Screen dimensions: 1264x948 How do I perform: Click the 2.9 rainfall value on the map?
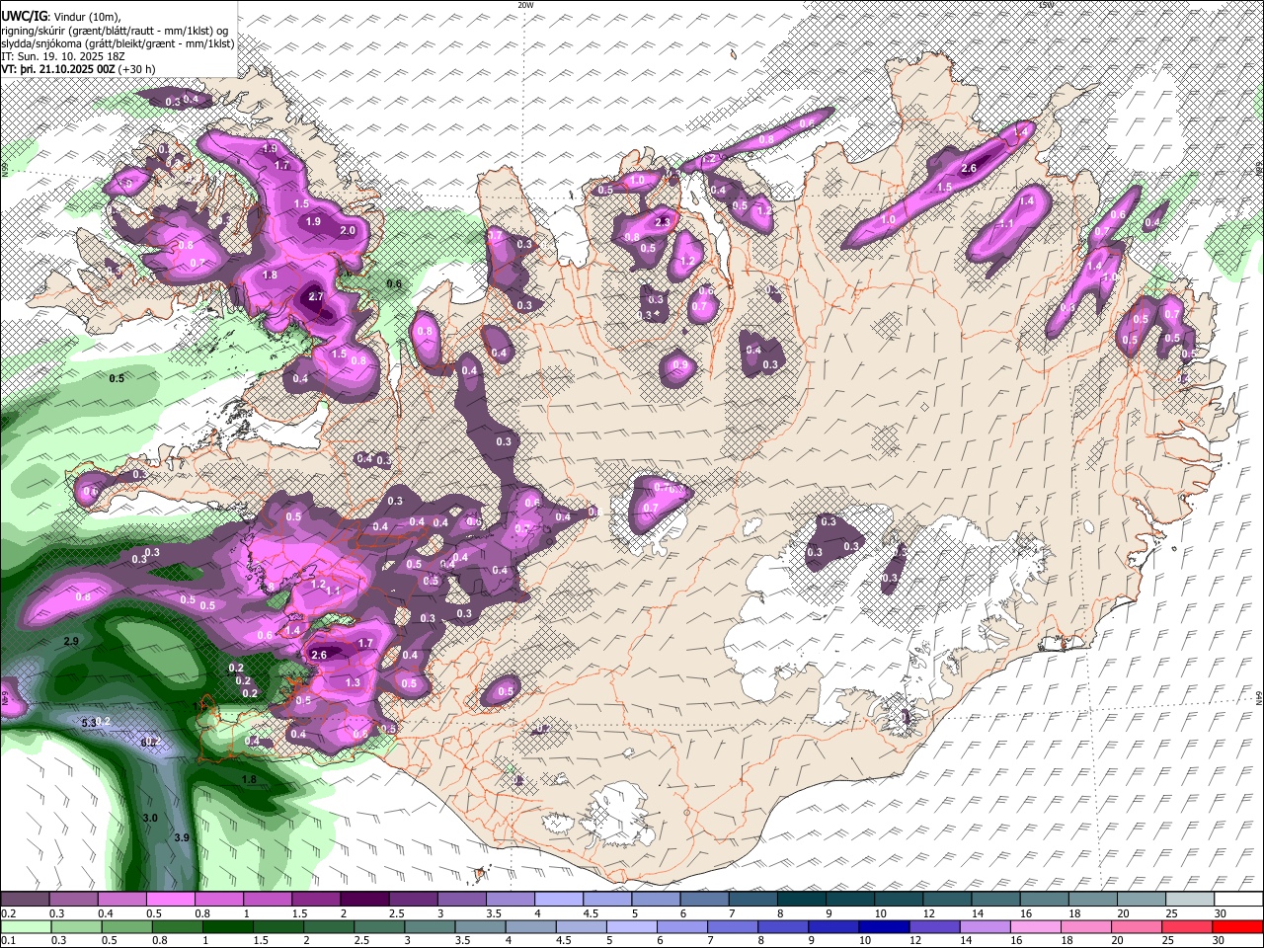click(70, 642)
